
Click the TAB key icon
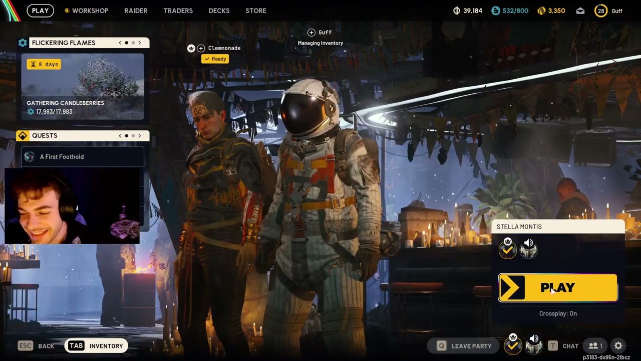pyautogui.click(x=76, y=345)
